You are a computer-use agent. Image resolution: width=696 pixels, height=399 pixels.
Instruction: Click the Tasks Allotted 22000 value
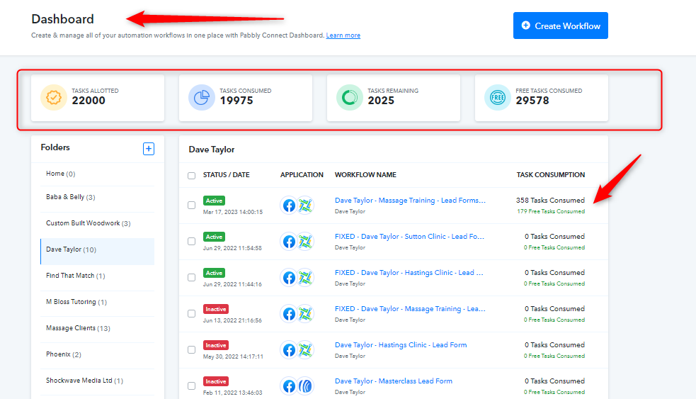(x=89, y=101)
